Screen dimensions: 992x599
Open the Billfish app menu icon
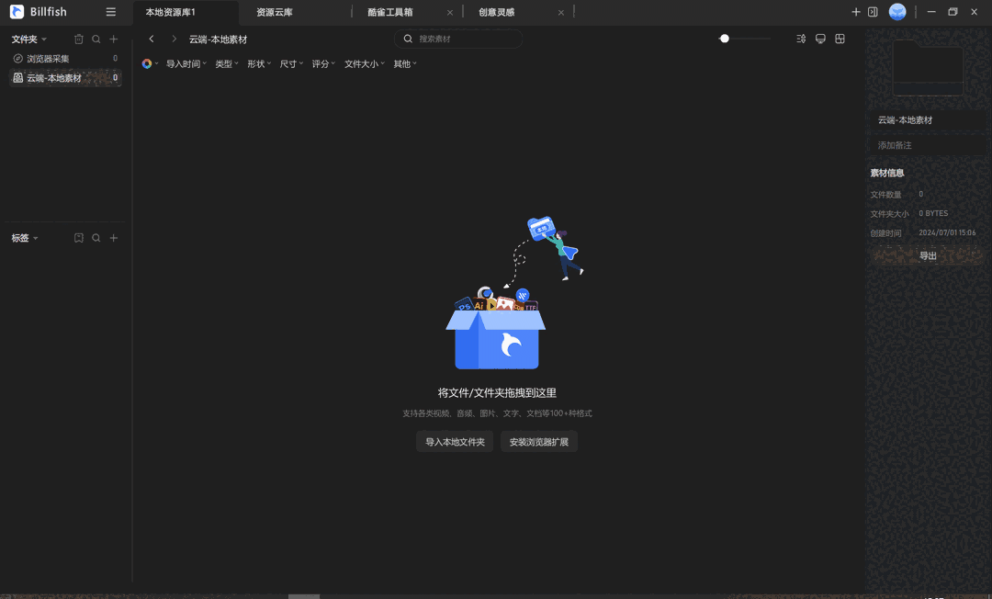coord(16,12)
